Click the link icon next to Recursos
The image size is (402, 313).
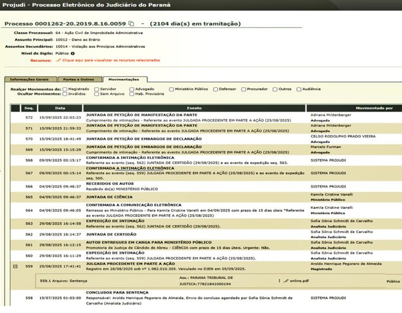coord(58,60)
